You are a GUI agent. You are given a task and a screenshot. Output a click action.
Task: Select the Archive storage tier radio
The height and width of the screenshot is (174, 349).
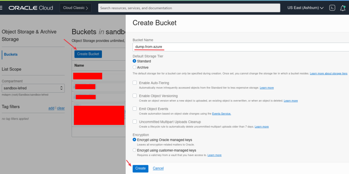134,67
